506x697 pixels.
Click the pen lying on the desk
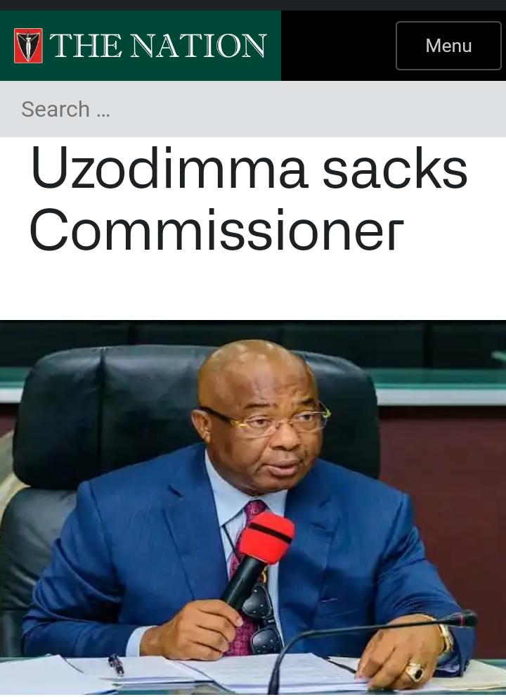pos(117,665)
